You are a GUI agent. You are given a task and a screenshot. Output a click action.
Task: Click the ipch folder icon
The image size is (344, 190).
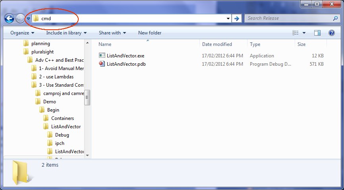pyautogui.click(x=50, y=143)
